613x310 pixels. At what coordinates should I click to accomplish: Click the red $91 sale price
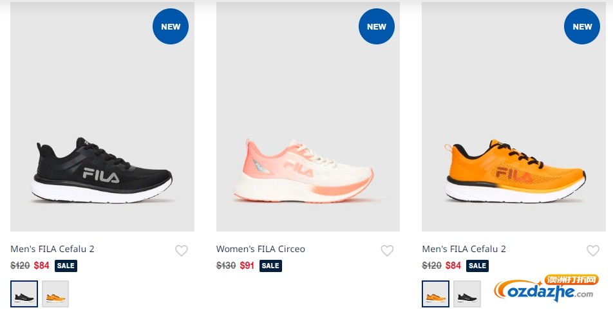[x=247, y=266]
